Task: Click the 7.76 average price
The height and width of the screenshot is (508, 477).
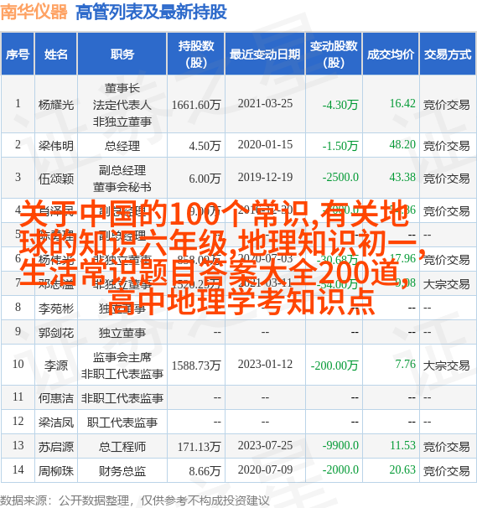Action: 406,364
